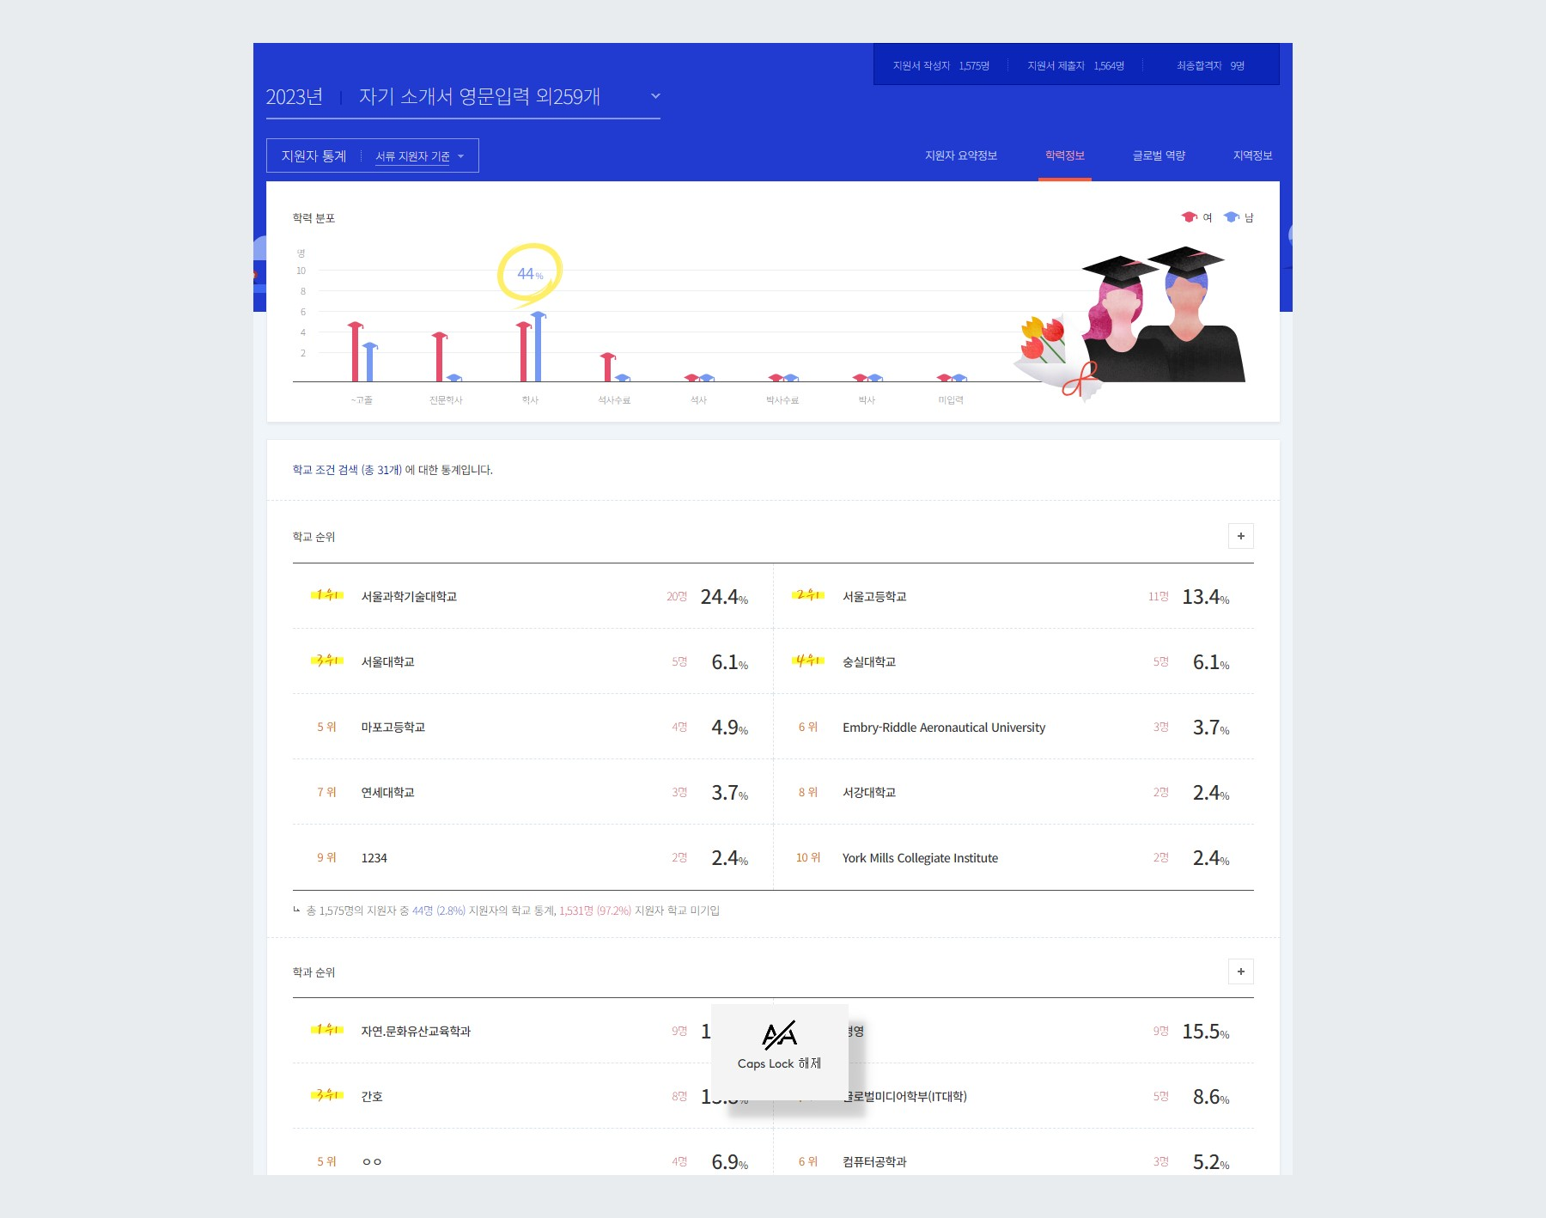
Task: Select the female bar for ~고졸
Action: click(x=355, y=352)
